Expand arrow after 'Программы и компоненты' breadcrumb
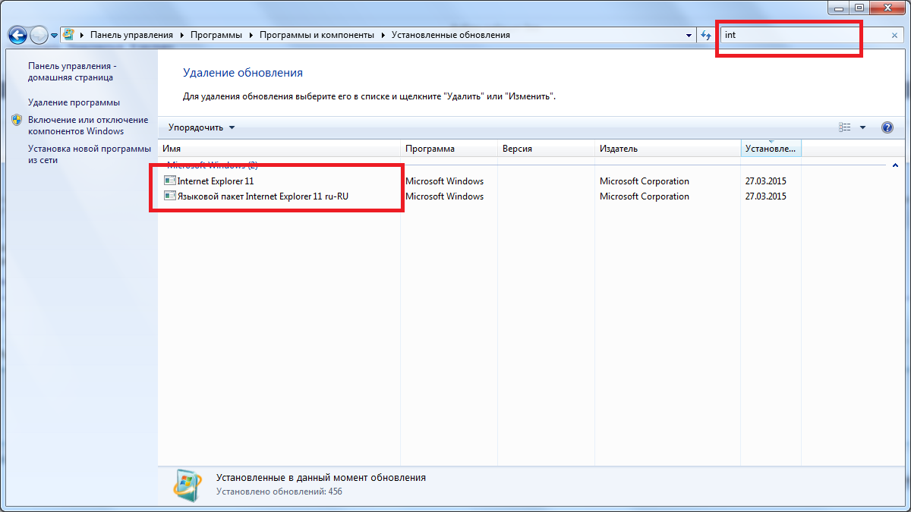911x512 pixels. [x=383, y=35]
